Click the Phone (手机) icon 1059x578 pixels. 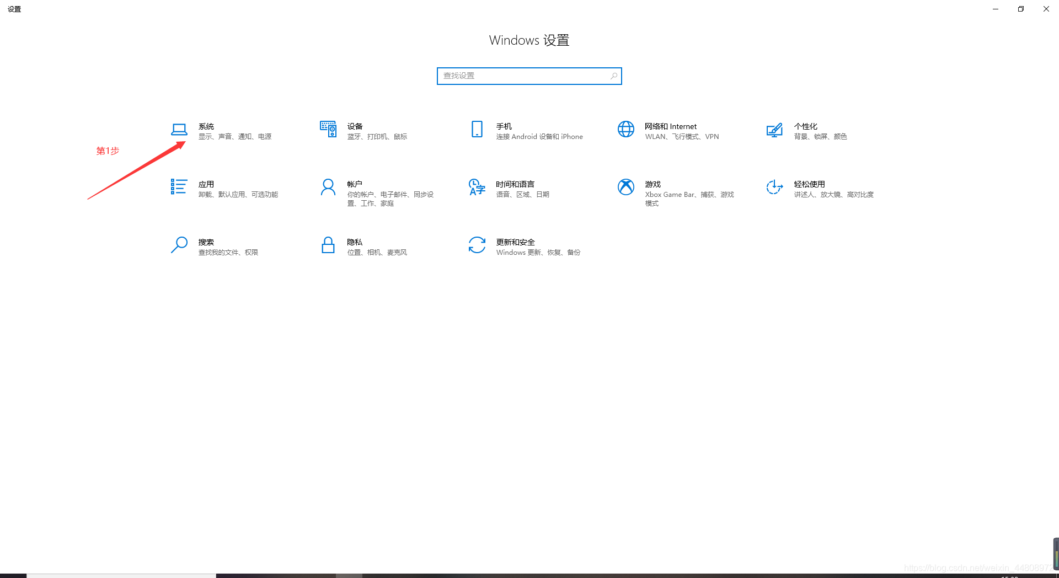click(477, 130)
